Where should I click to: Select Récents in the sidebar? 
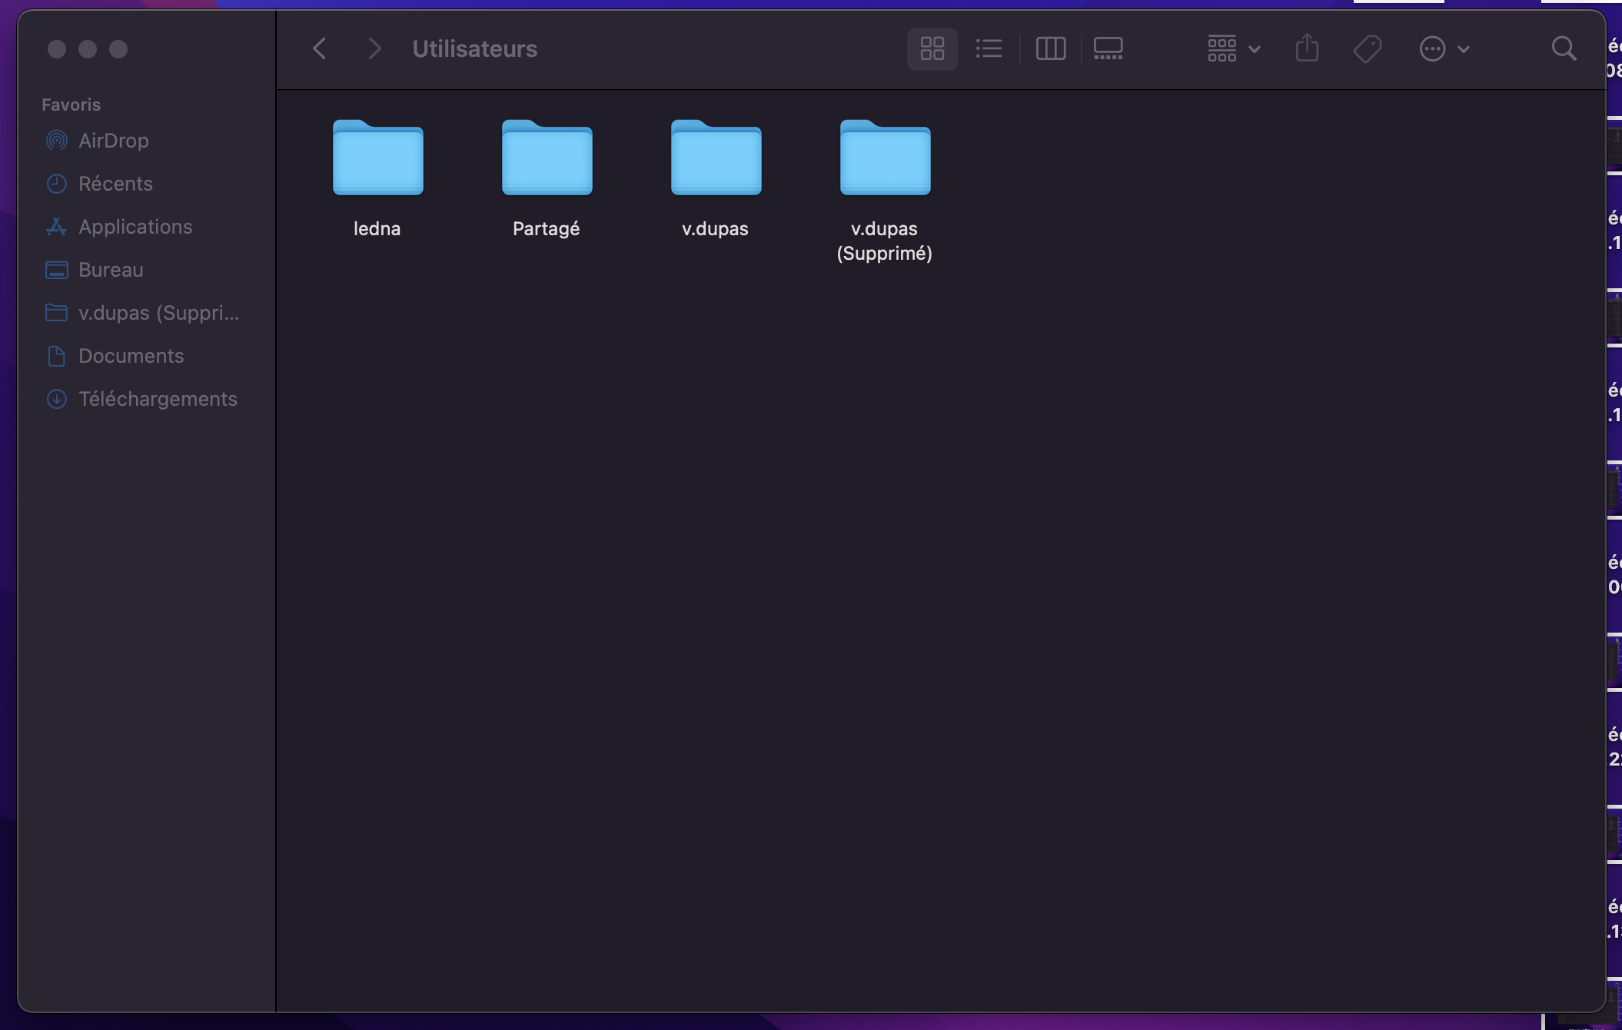tap(115, 184)
